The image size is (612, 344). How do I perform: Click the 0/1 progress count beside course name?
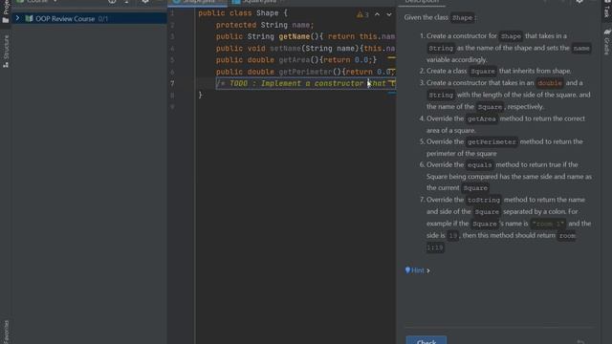[103, 19]
